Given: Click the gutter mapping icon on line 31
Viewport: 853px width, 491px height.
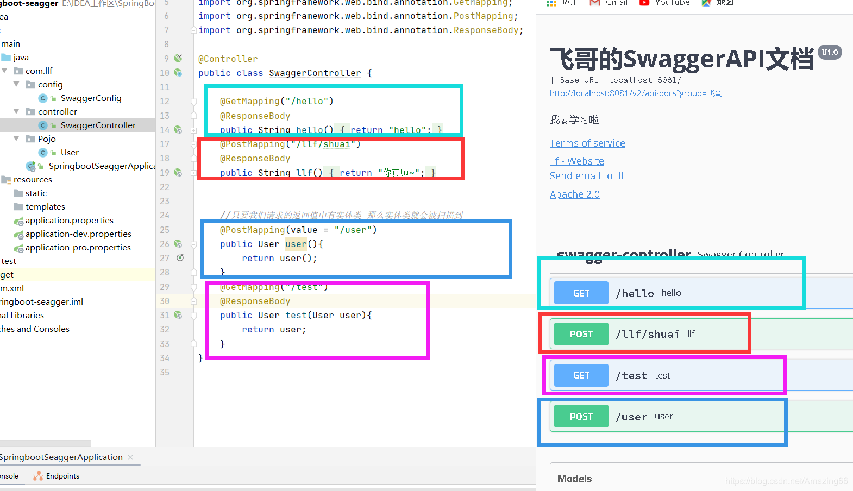Looking at the screenshot, I should [178, 315].
